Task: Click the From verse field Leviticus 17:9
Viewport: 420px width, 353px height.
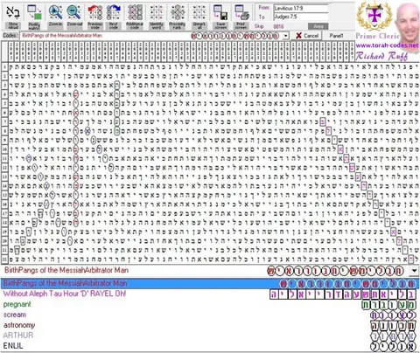Action: [301, 8]
